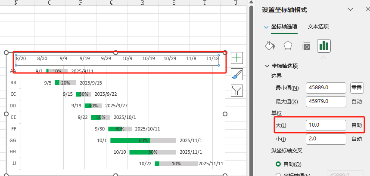Switch to 文本选项 tab
This screenshot has width=370, height=176.
(318, 27)
